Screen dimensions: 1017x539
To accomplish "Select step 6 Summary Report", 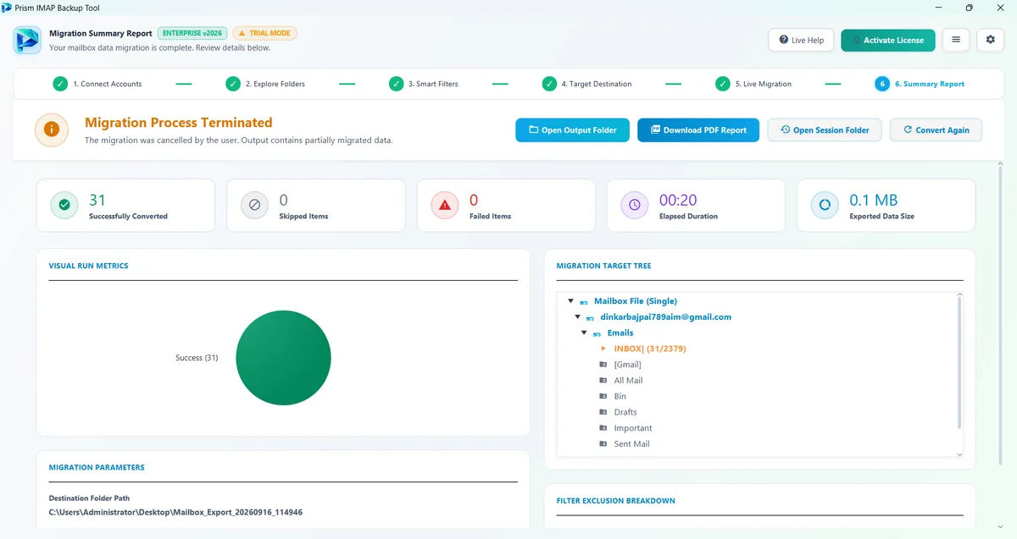I will (920, 84).
